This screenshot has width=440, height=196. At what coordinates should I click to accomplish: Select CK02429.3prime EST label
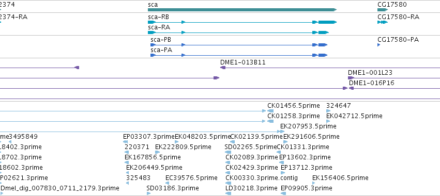(252, 168)
